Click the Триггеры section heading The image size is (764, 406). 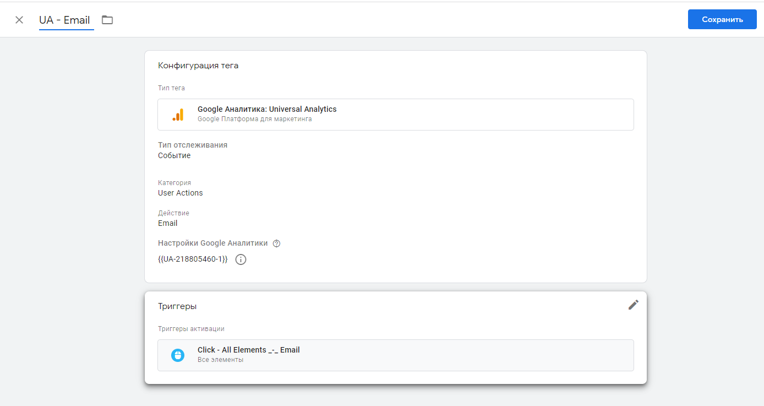(177, 306)
